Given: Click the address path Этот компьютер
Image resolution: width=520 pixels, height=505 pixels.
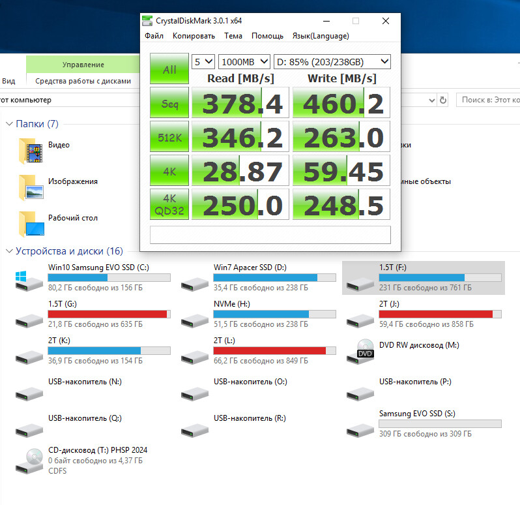Looking at the screenshot, I should coord(26,100).
